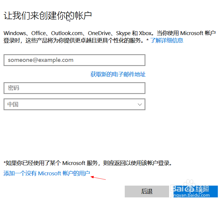Viewport: 222px width, 203px height.
Task: Click 获取新的电子邮件地址 link
Action: click(118, 74)
